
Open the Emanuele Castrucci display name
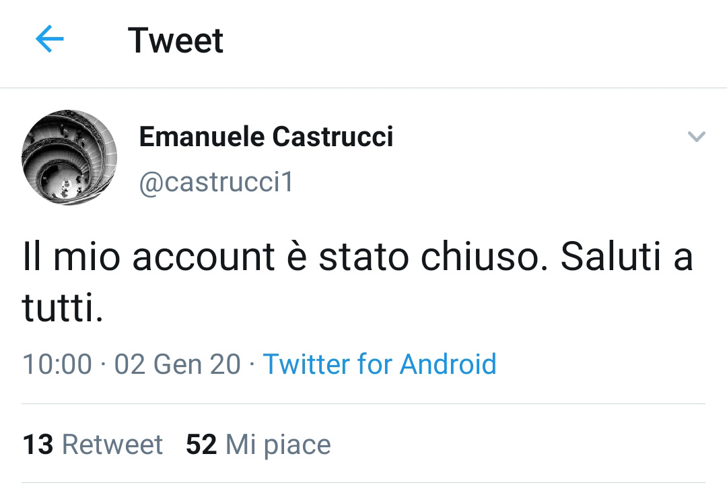point(266,137)
